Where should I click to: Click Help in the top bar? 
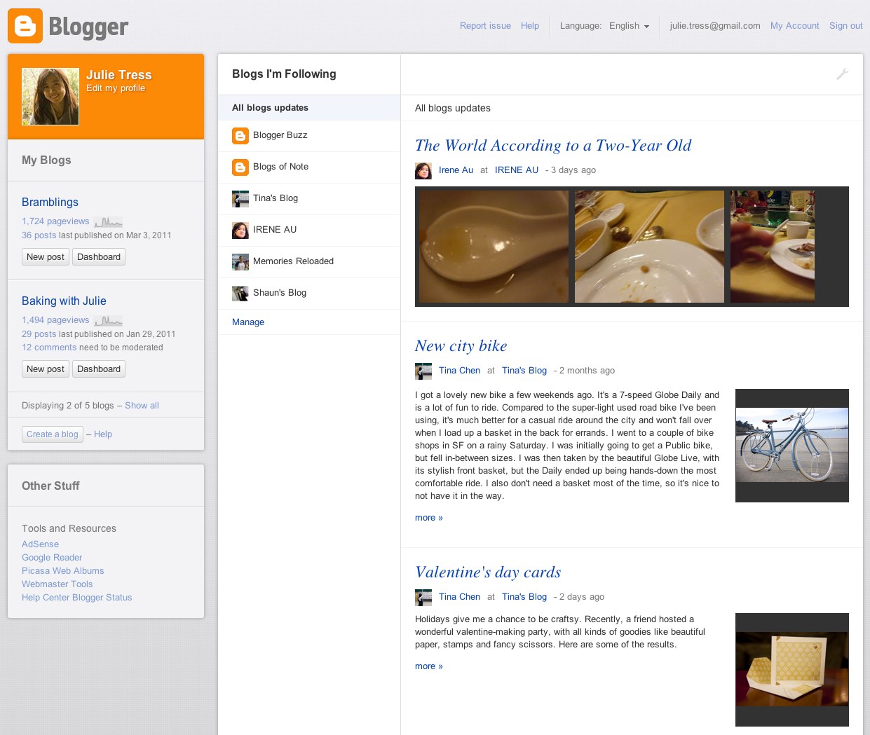[x=530, y=25]
